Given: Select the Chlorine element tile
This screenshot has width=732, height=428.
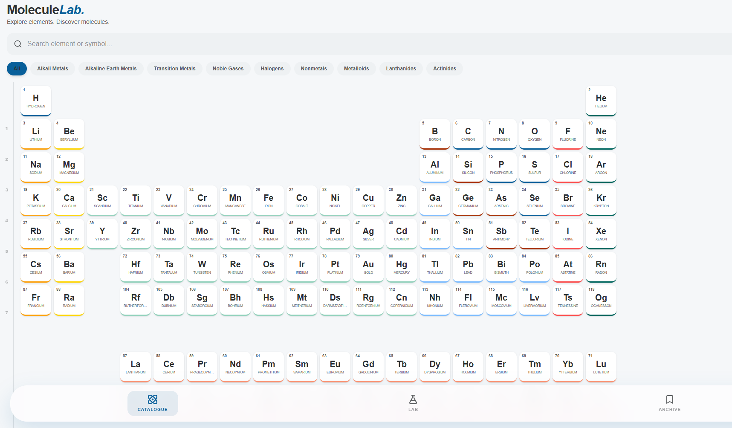Looking at the screenshot, I should [x=568, y=167].
